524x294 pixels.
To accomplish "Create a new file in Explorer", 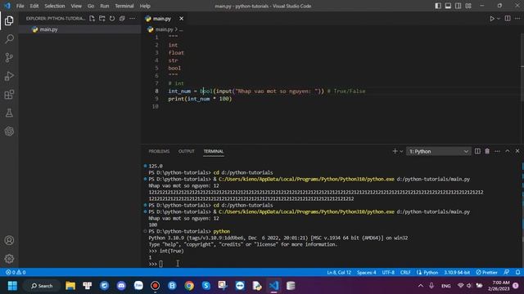I will click(x=92, y=19).
